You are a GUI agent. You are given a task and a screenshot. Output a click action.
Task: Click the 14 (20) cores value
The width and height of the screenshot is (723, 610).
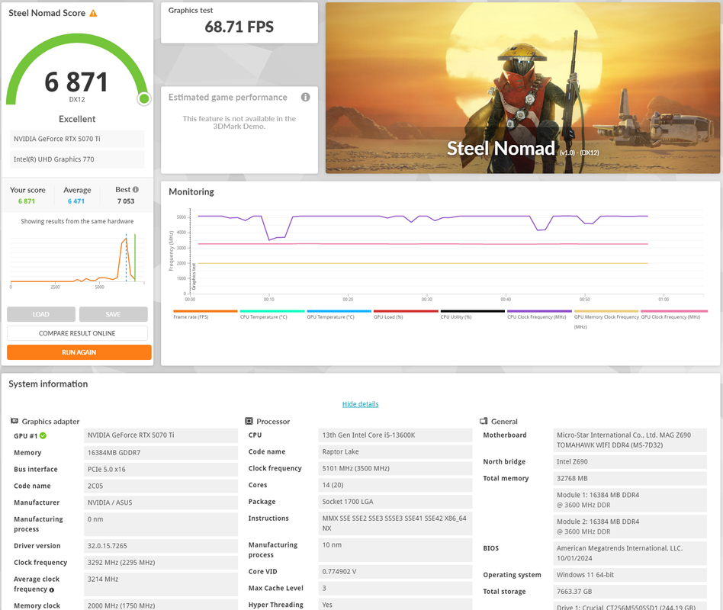coord(395,485)
